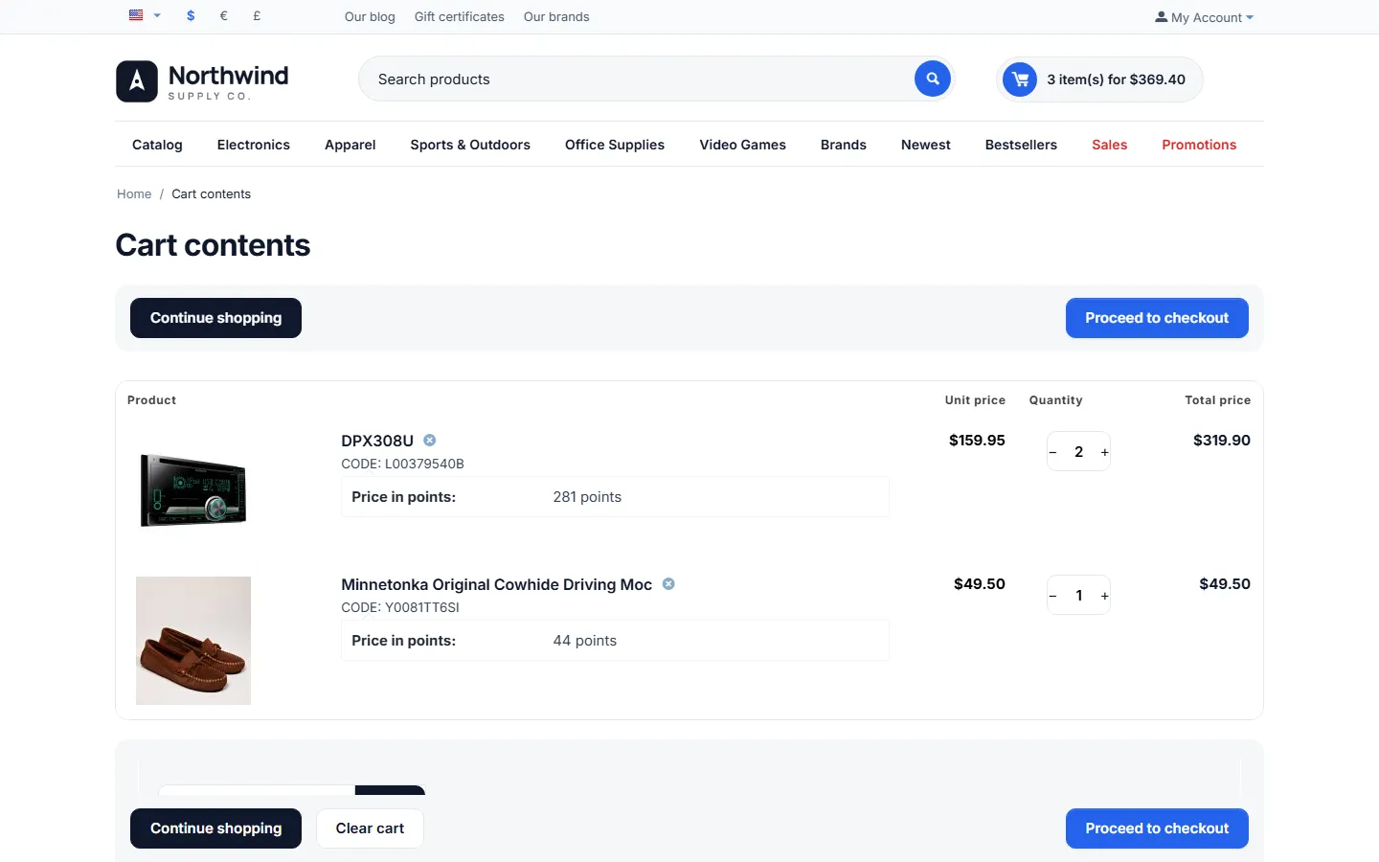Go to the Newest menu item
This screenshot has height=862, width=1379.
pyautogui.click(x=926, y=145)
